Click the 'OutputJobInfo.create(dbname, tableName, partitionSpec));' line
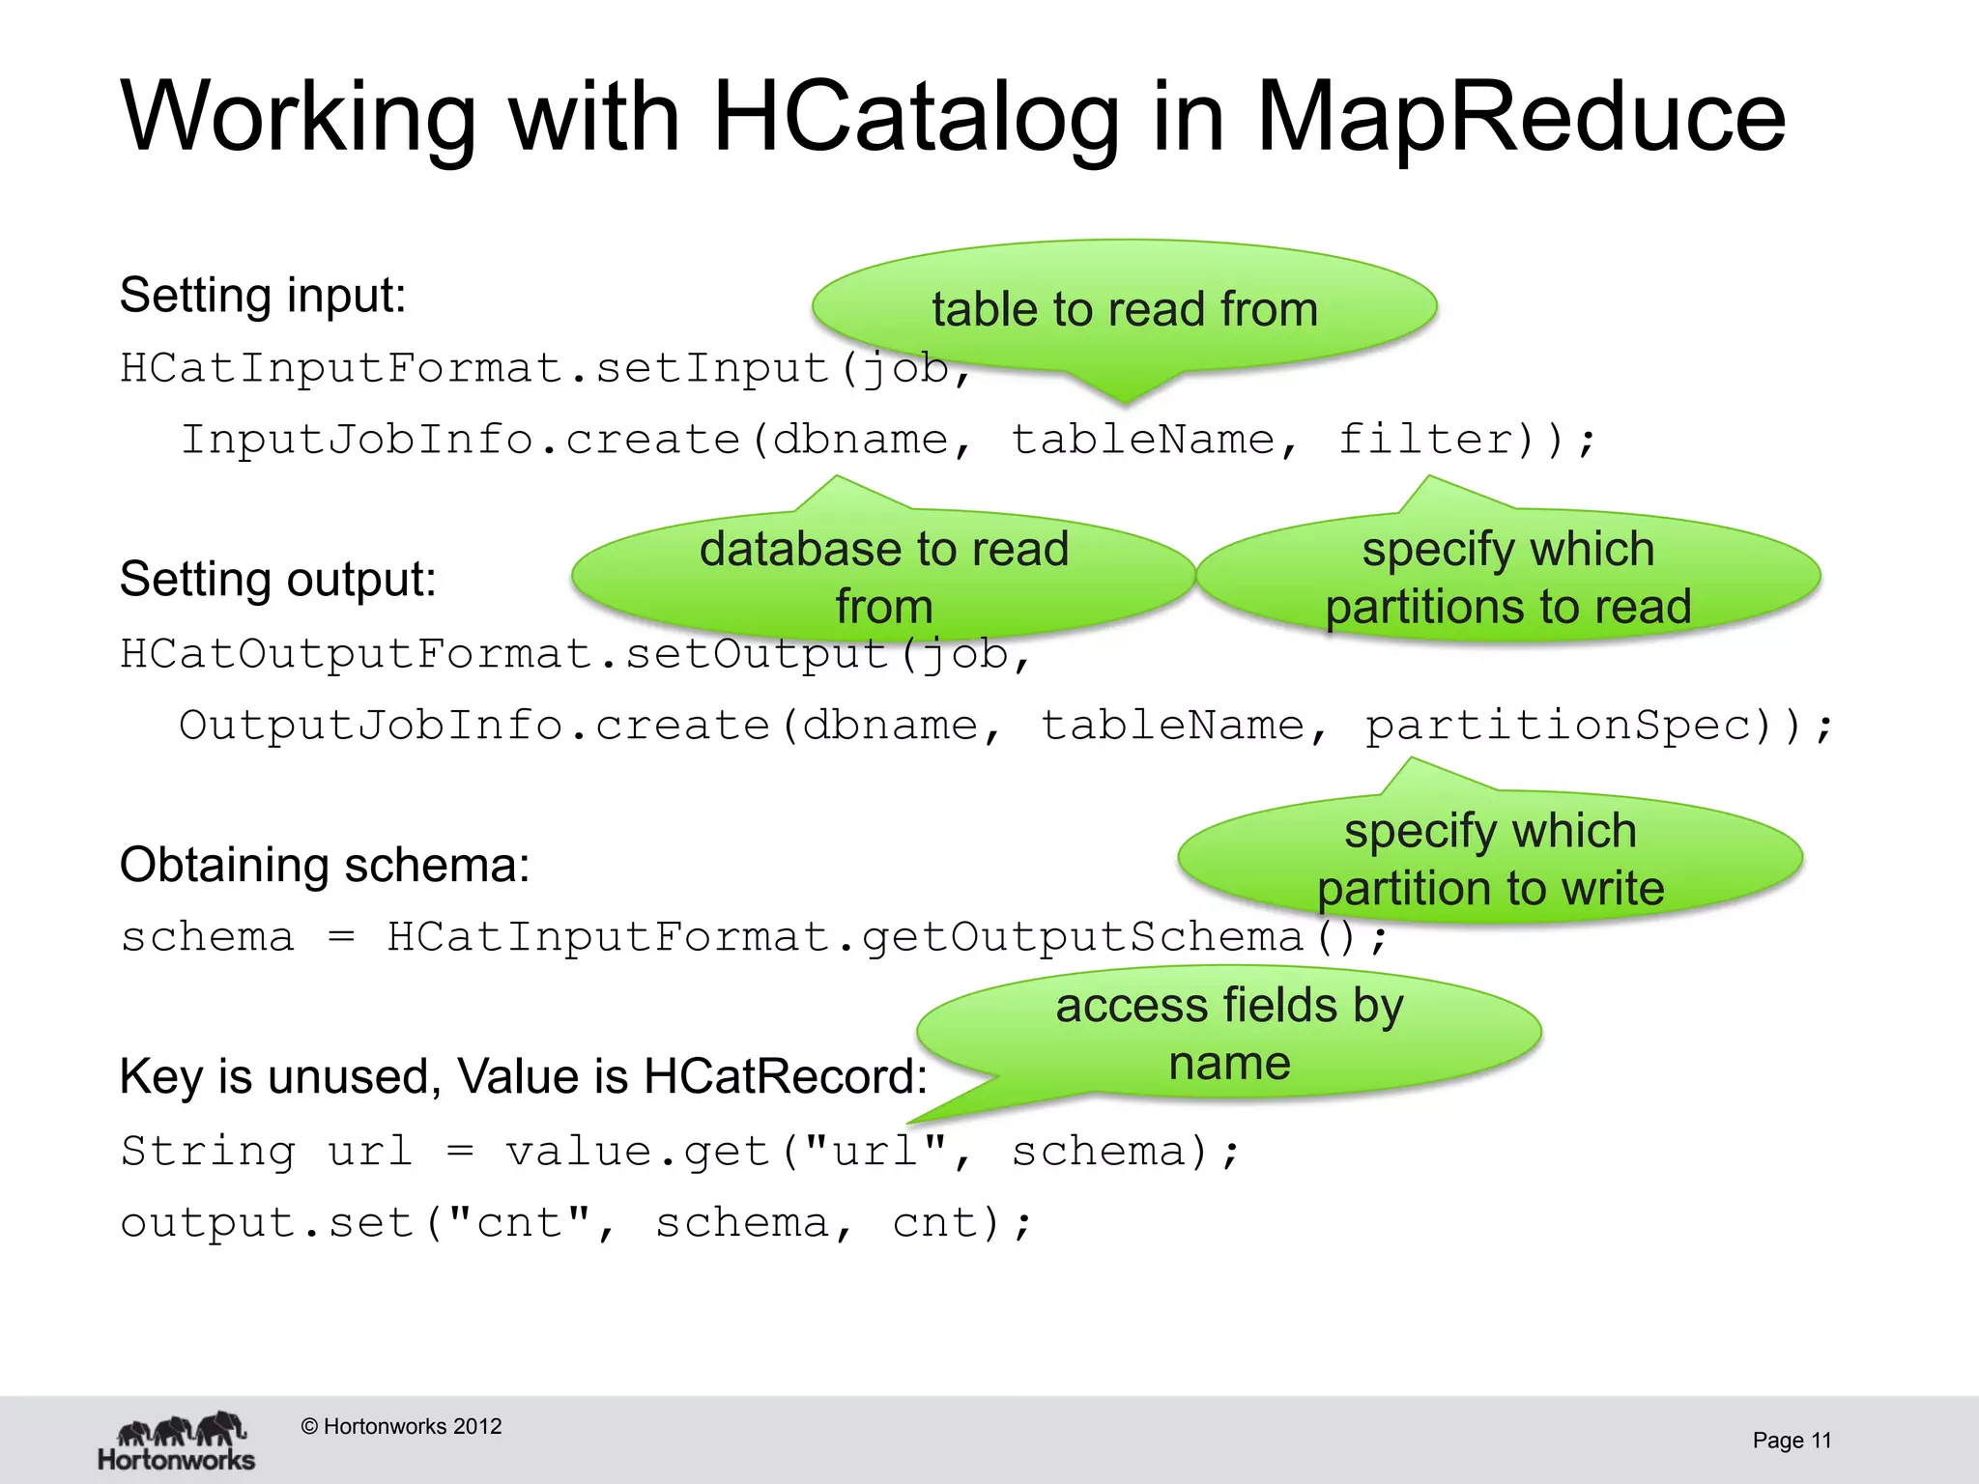1979x1484 pixels. point(1006,726)
